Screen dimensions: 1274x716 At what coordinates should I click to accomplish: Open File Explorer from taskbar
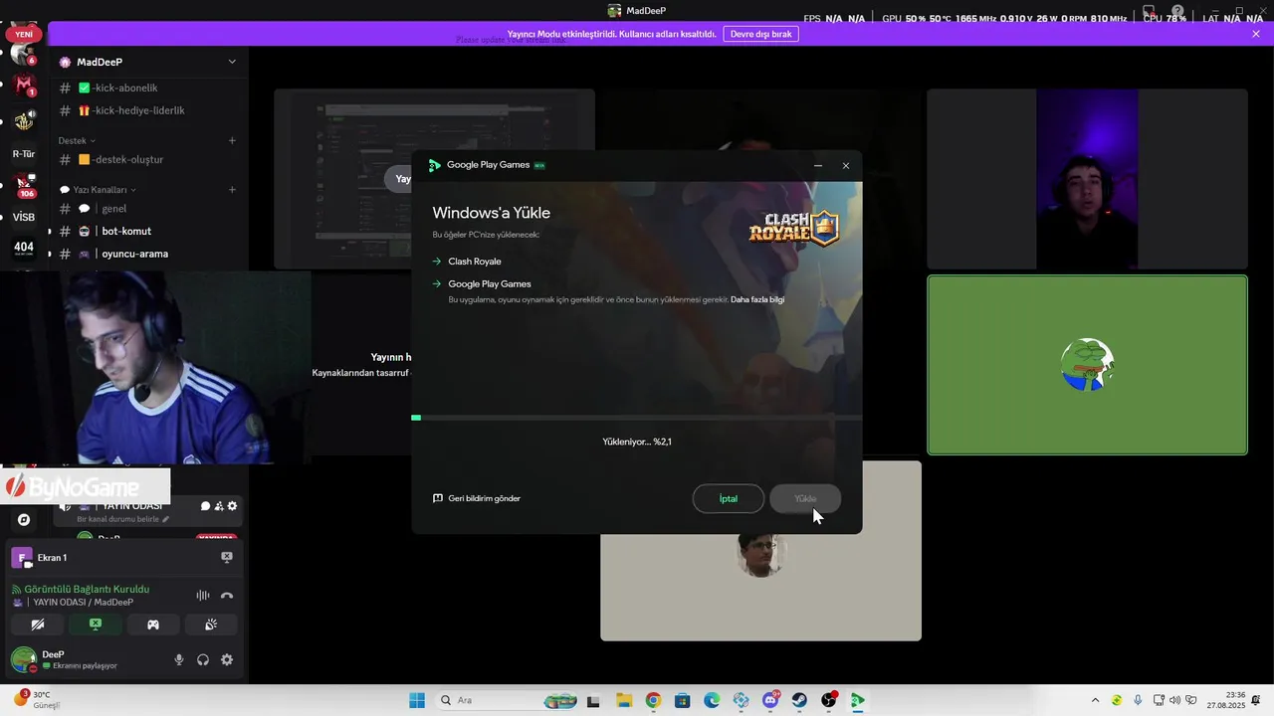click(623, 700)
